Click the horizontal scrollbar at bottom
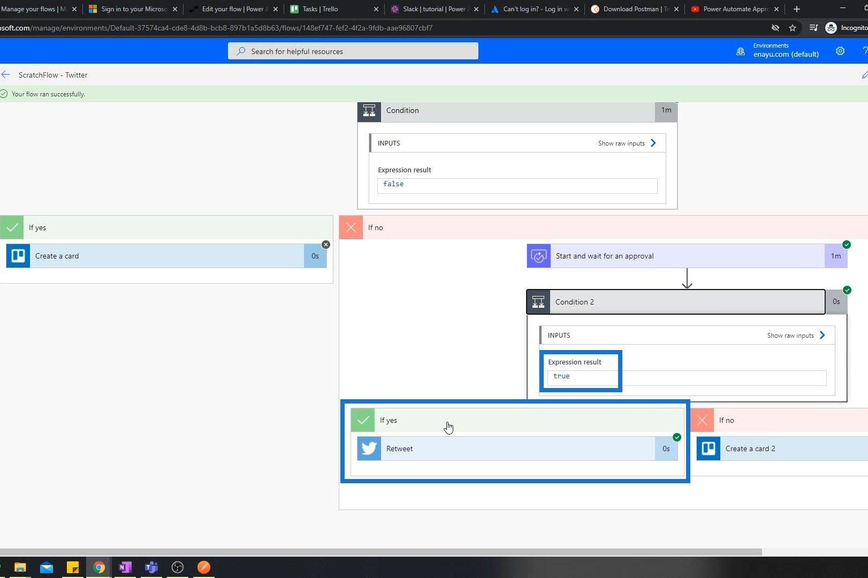868x578 pixels. (x=380, y=552)
